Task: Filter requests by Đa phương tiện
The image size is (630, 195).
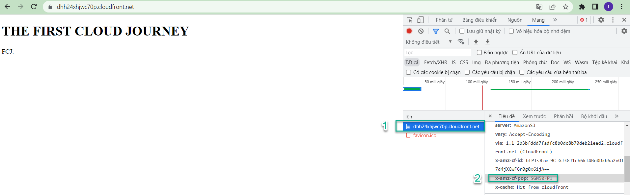Action: coord(502,62)
